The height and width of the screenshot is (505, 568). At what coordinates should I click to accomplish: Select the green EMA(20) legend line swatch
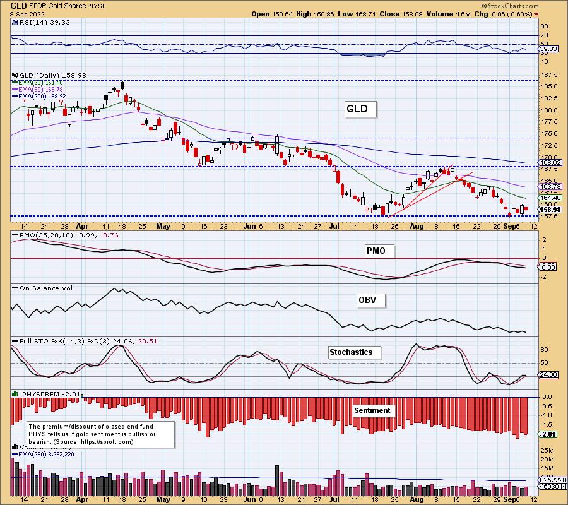[x=15, y=83]
